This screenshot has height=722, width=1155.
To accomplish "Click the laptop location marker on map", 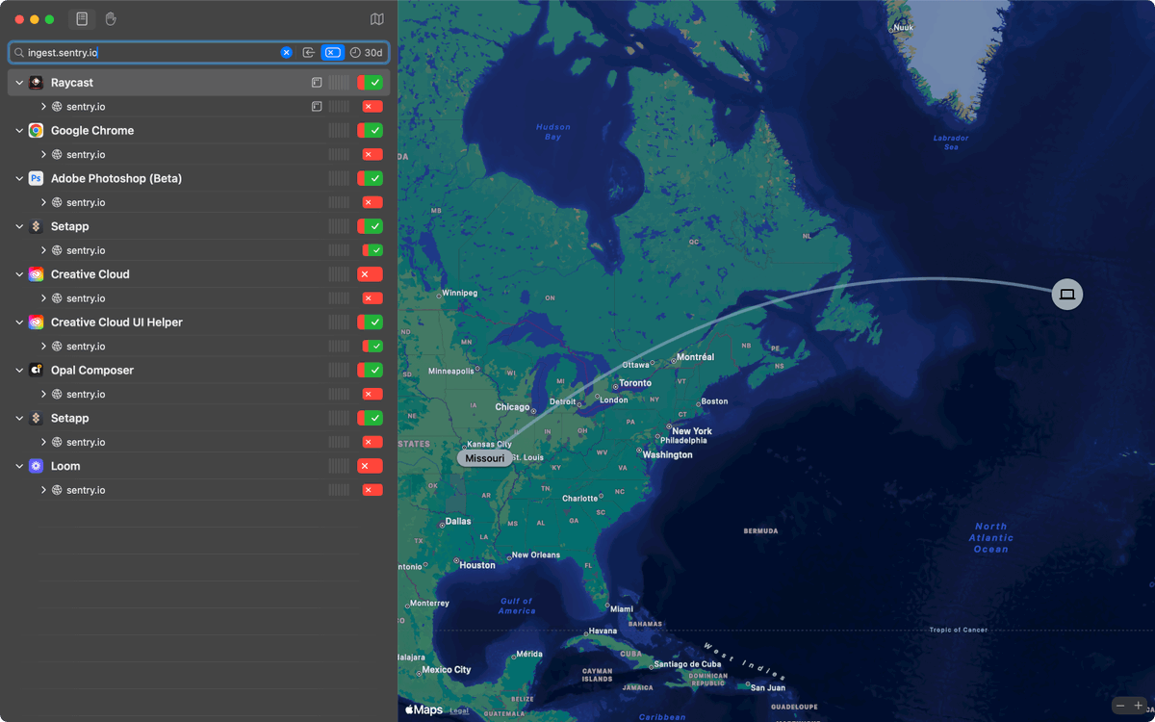I will [1067, 294].
